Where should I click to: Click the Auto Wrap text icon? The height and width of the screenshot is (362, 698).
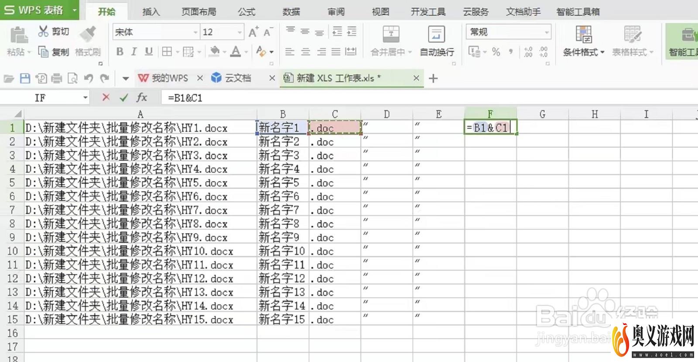(436, 34)
